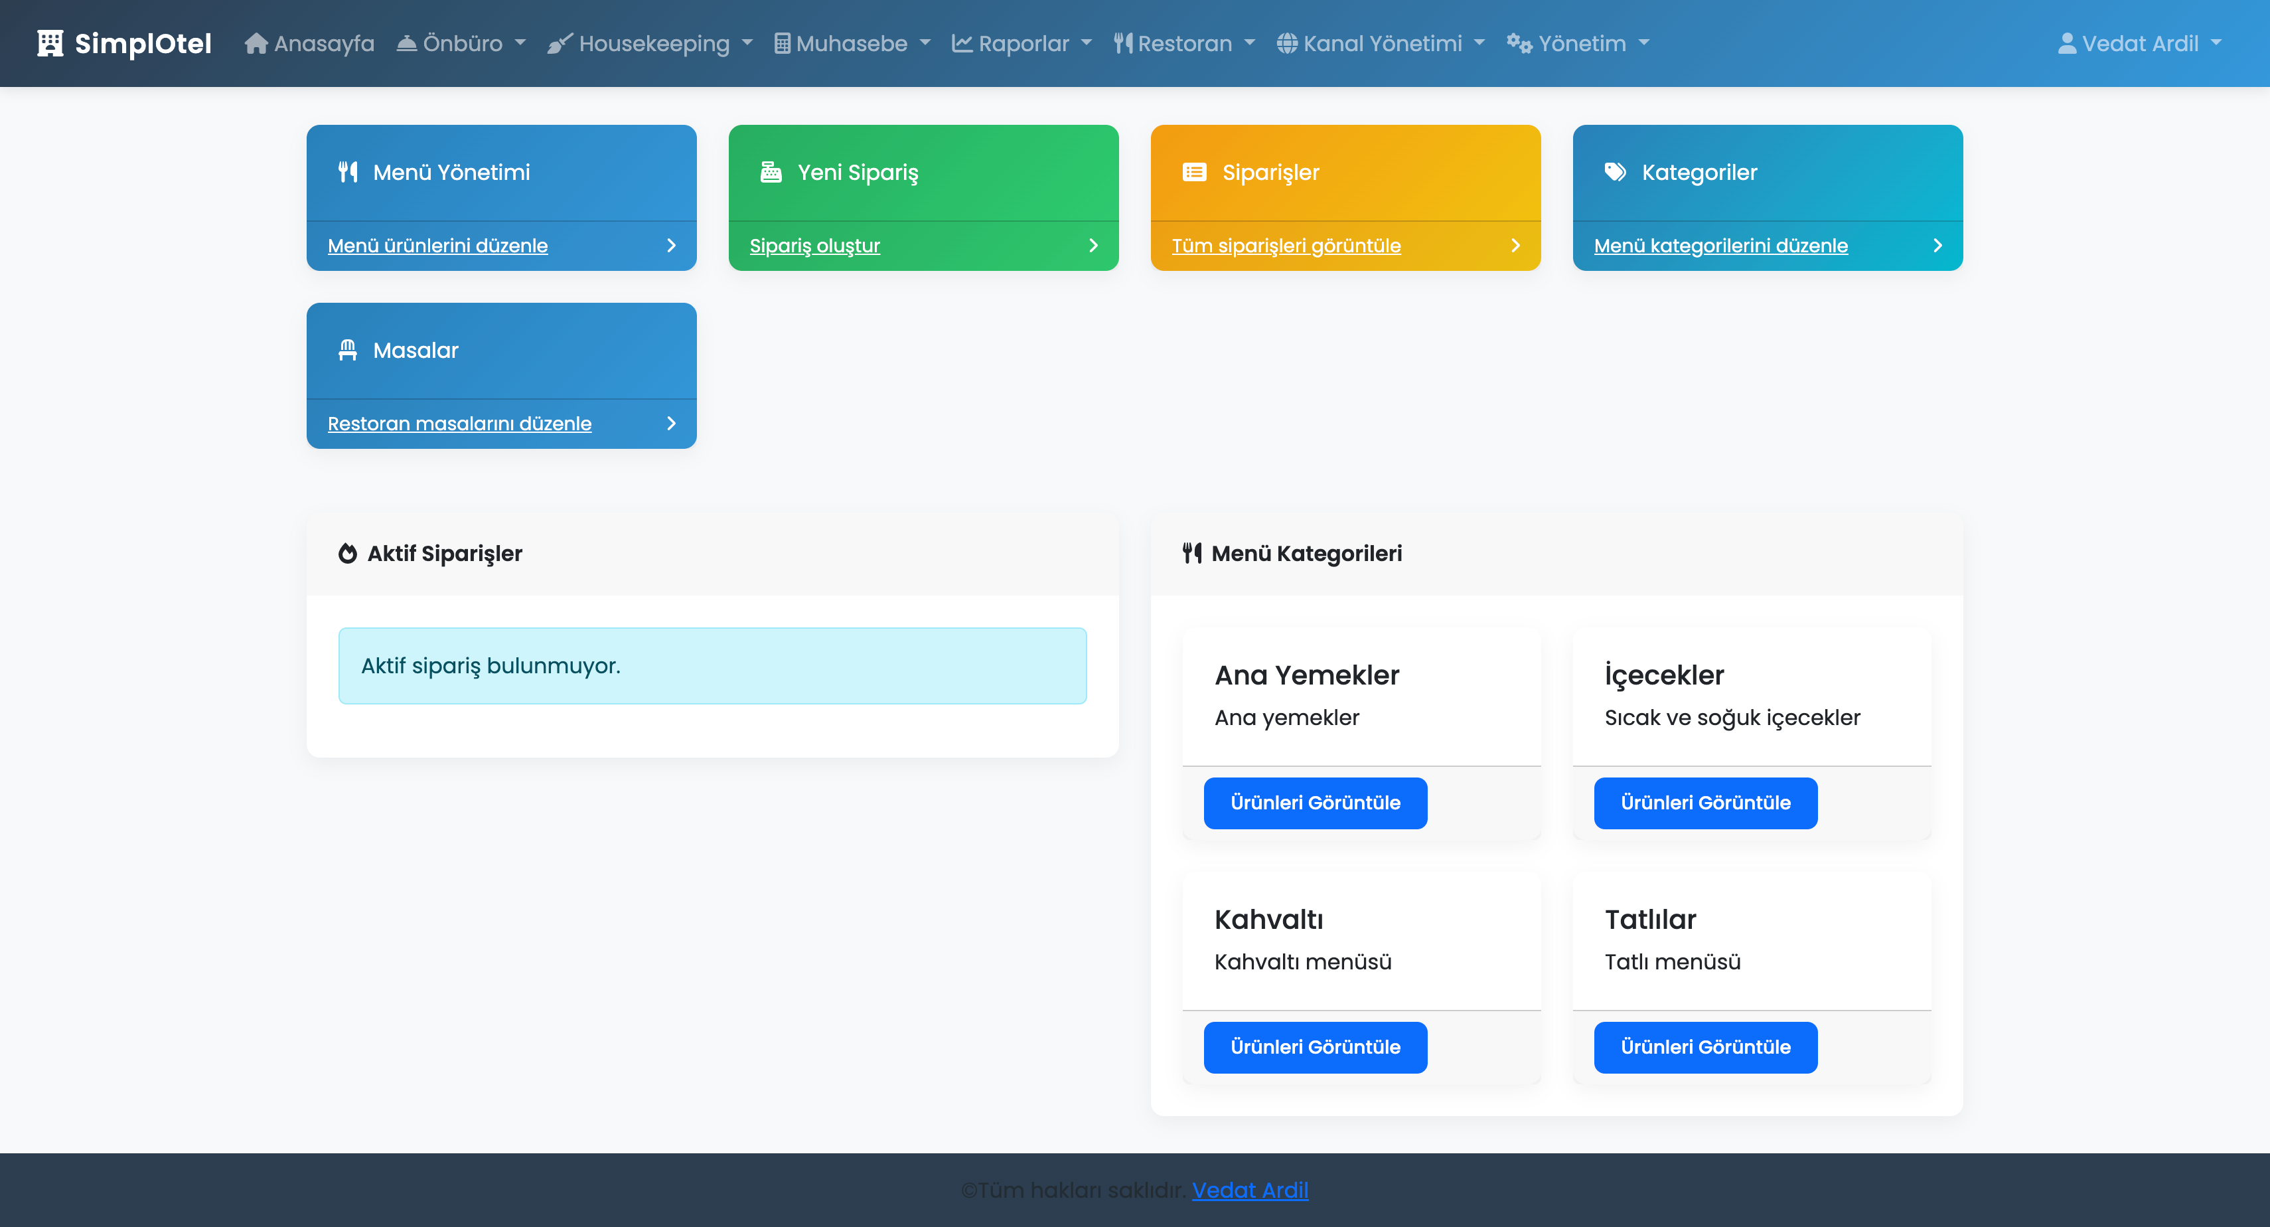2270x1227 pixels.
Task: Click the list icon on Siparişler card
Action: tap(1194, 172)
